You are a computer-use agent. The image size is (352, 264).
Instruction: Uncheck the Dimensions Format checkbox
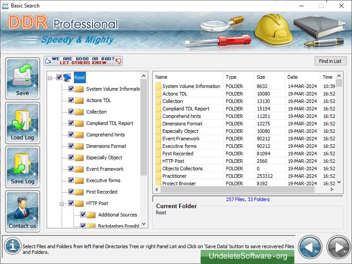click(x=71, y=146)
